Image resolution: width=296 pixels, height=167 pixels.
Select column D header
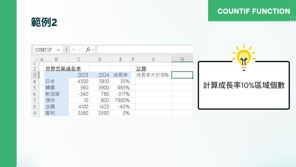(x=100, y=59)
